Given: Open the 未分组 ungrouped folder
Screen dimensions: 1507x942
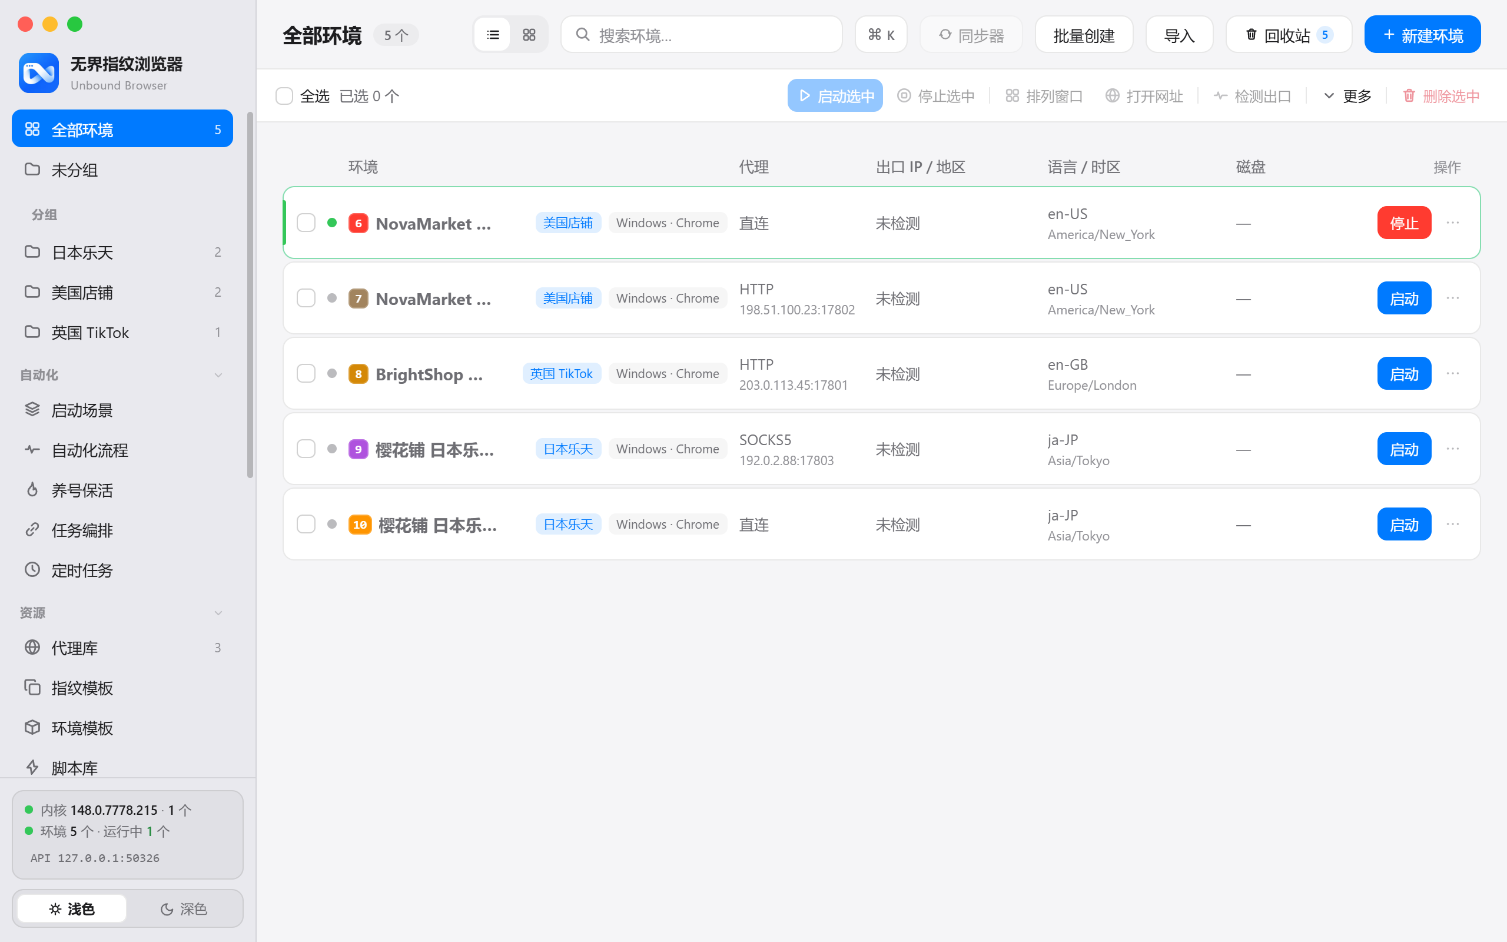Looking at the screenshot, I should [122, 170].
